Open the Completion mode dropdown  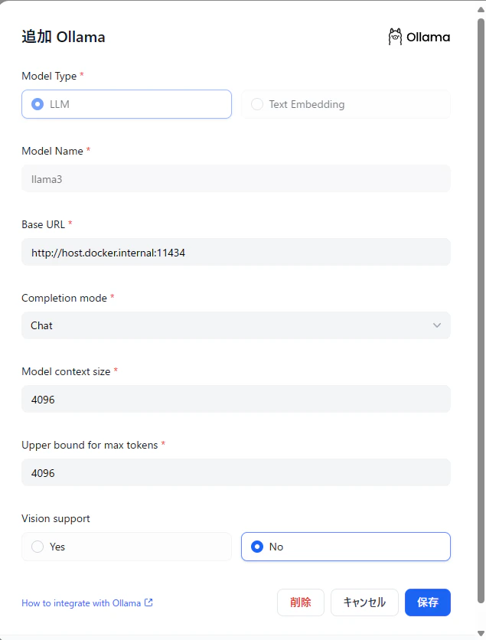[x=236, y=325]
